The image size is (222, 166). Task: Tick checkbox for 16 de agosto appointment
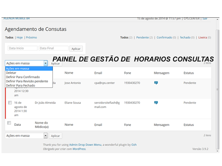(10, 102)
